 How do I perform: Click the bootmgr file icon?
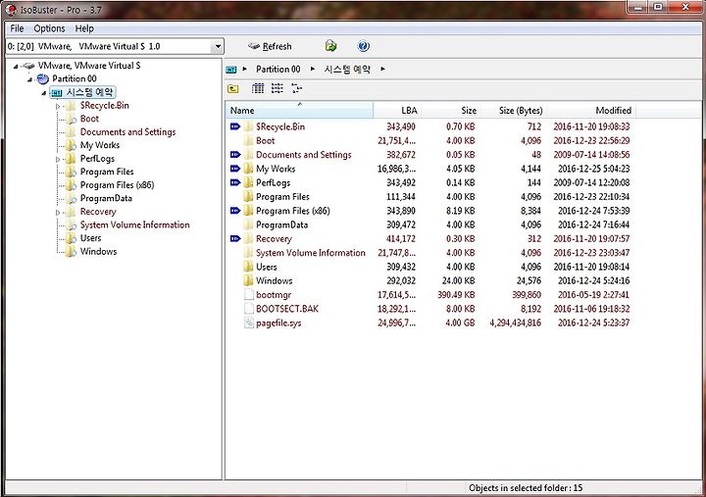(x=248, y=294)
